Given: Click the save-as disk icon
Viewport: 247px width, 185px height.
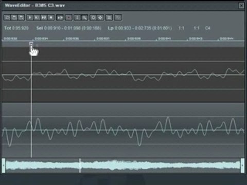Looking at the screenshot, I should [x=21, y=17].
